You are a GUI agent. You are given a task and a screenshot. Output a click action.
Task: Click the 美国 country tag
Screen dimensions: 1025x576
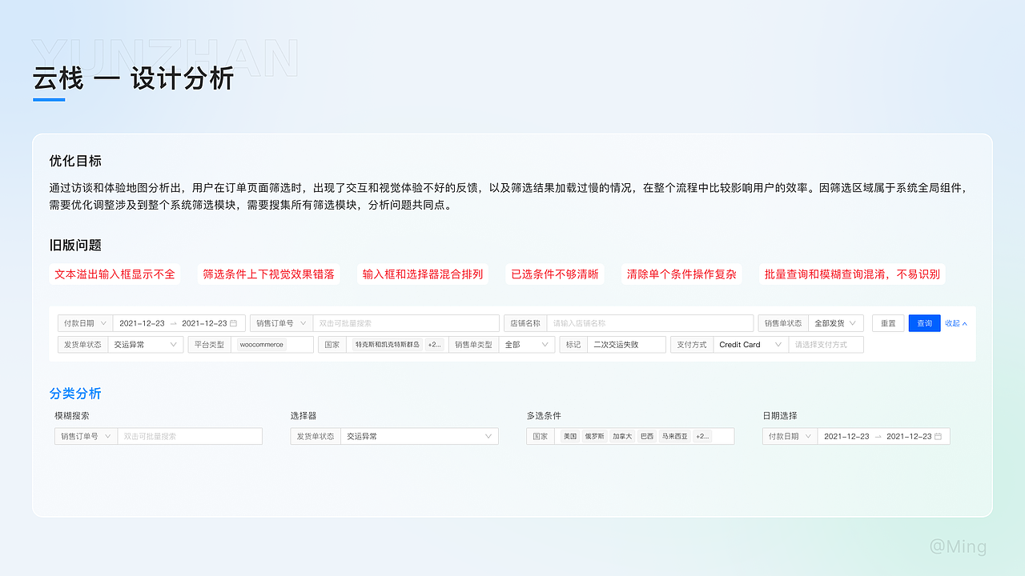569,436
